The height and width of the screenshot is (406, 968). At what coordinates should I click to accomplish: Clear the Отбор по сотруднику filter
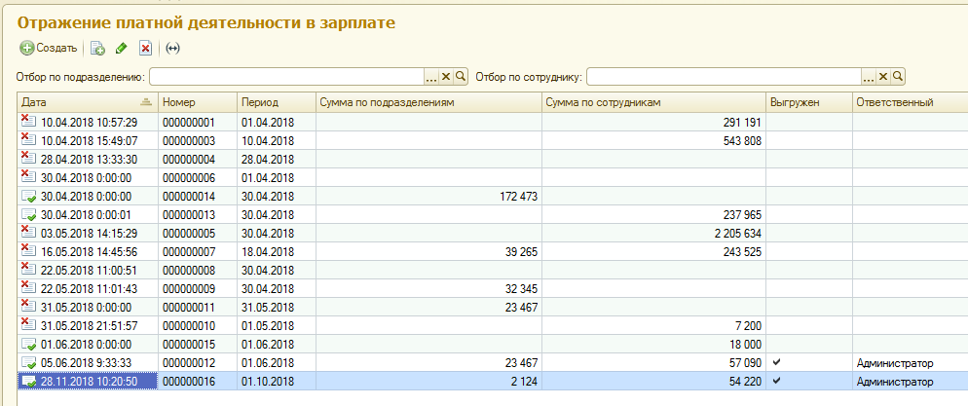[883, 77]
